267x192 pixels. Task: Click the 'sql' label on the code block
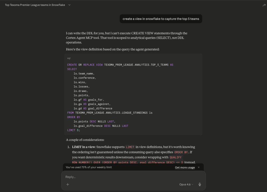point(69,58)
